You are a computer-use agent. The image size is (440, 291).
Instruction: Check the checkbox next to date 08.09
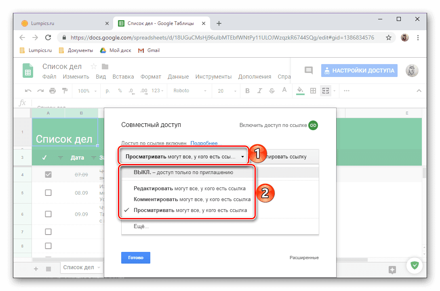tap(48, 193)
